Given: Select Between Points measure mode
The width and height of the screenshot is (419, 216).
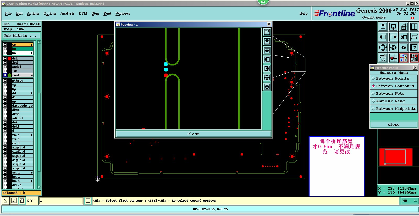Looking at the screenshot, I should [394, 78].
